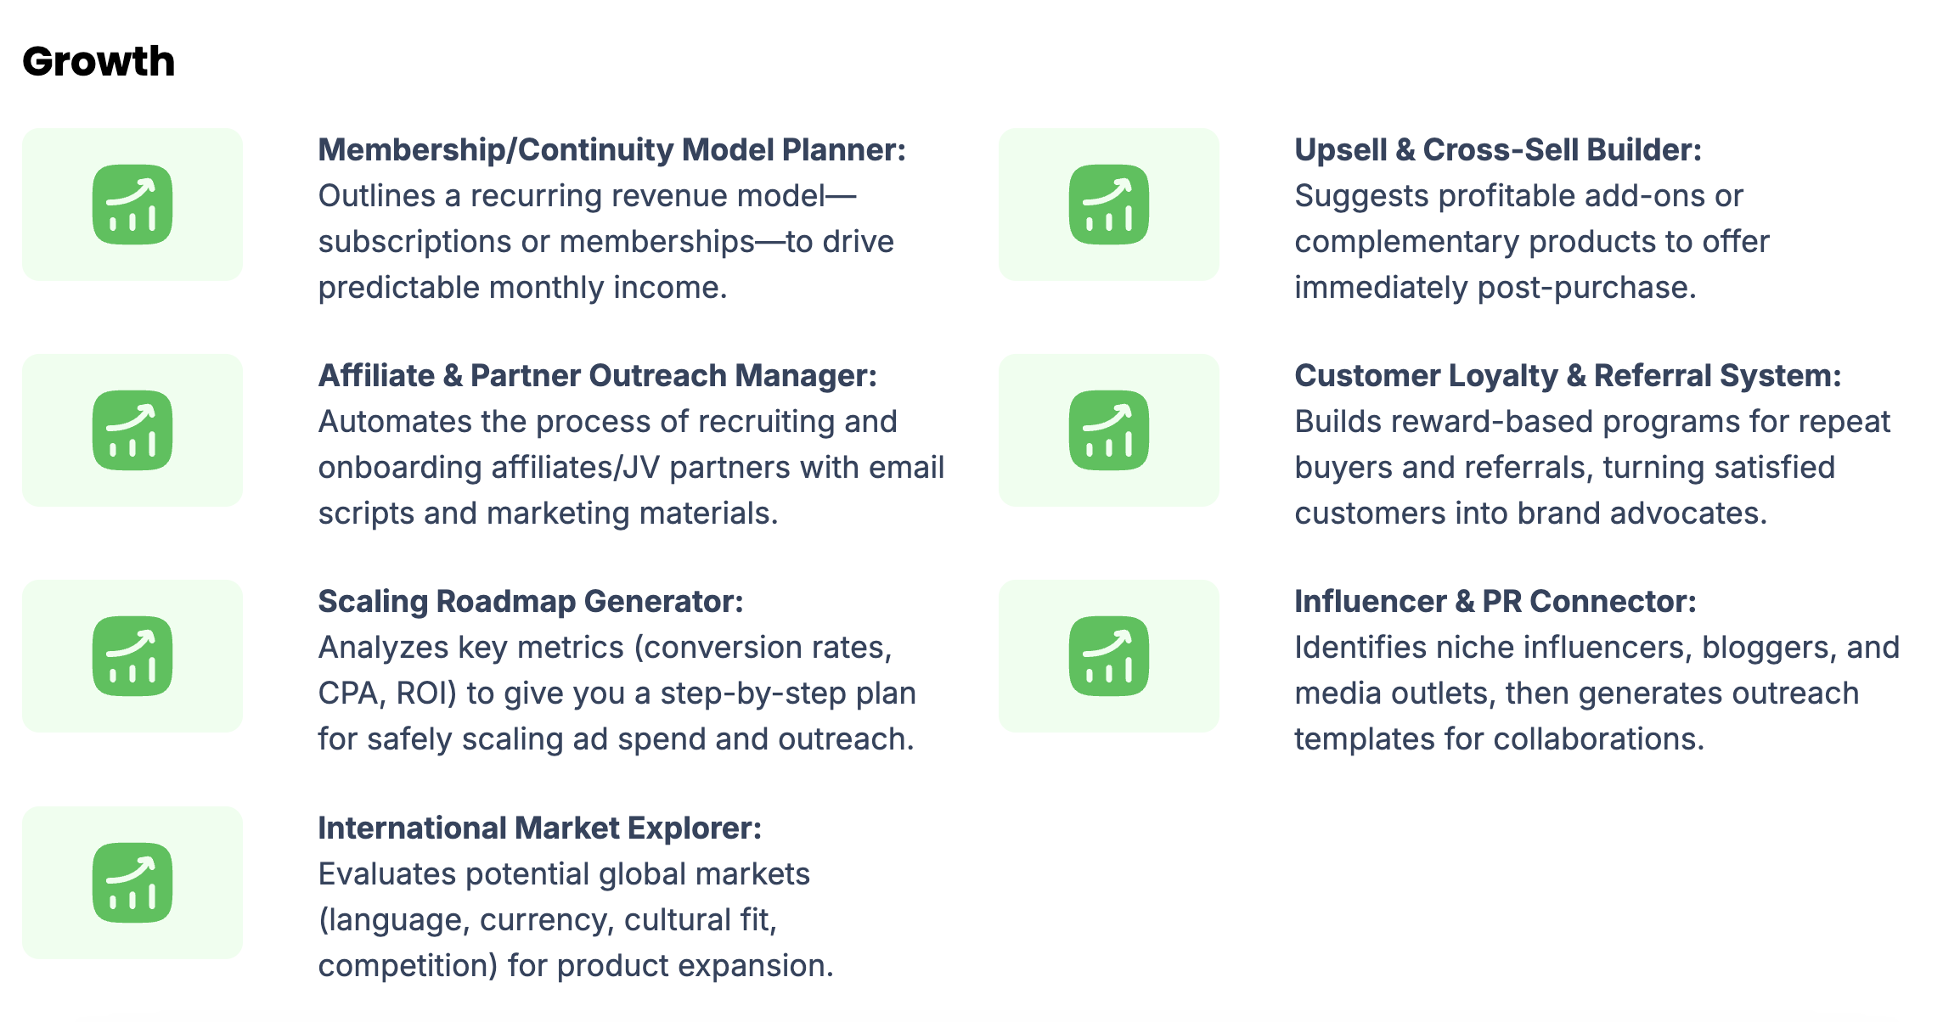1960x1022 pixels.
Task: Select the International Market Explorer title
Action: (540, 828)
